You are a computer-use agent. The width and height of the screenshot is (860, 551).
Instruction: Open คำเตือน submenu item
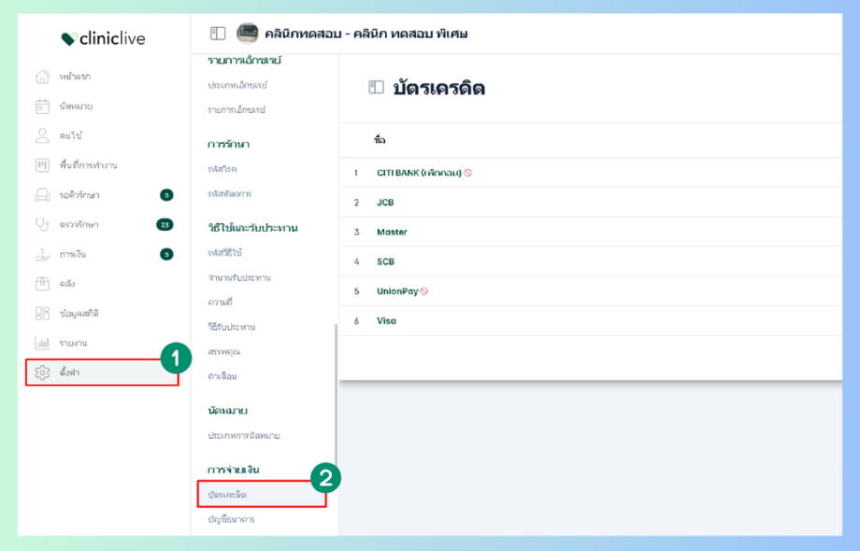tap(222, 376)
